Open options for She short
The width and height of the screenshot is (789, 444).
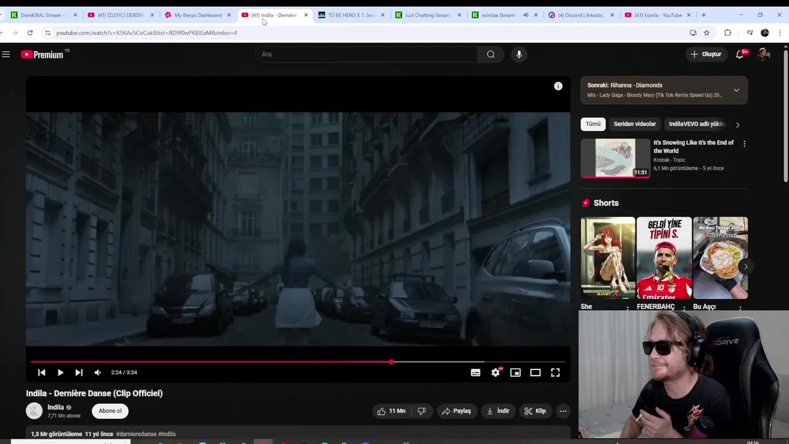pyautogui.click(x=628, y=307)
